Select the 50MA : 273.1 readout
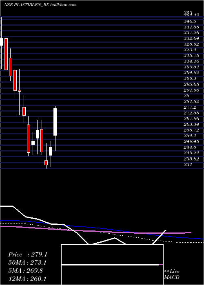The image size is (204, 285). coord(27,263)
